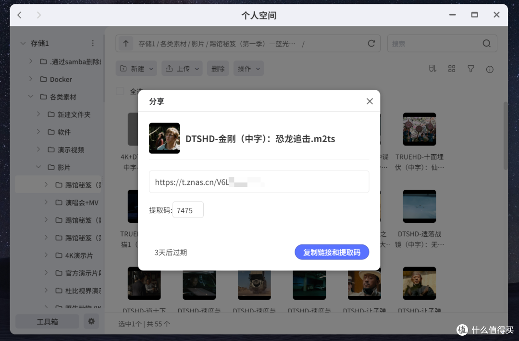Viewport: 519px width, 341px height.
Task: Select the share link URL field
Action: (259, 182)
